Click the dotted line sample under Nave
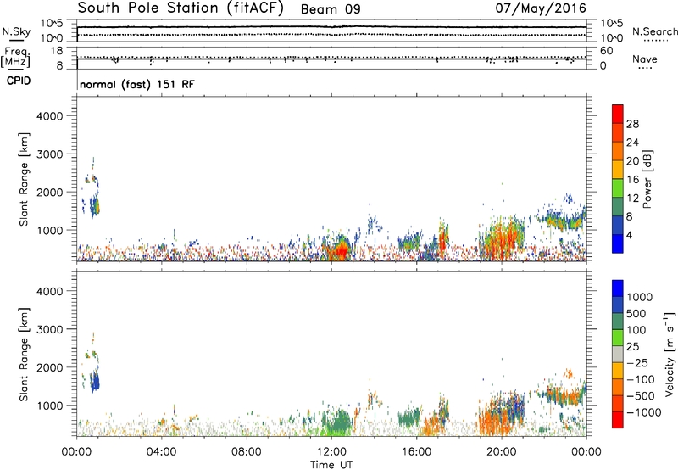The width and height of the screenshot is (678, 470). click(x=644, y=68)
